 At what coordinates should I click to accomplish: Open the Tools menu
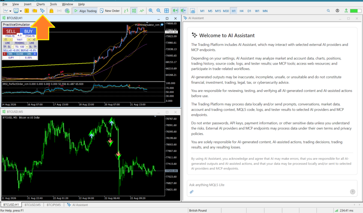53,4
